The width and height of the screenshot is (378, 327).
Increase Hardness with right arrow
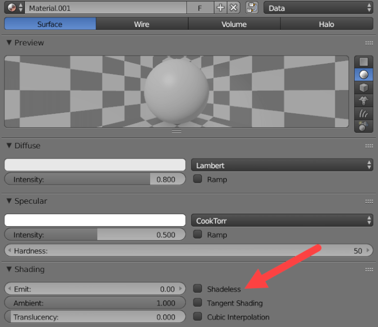pyautogui.click(x=368, y=250)
